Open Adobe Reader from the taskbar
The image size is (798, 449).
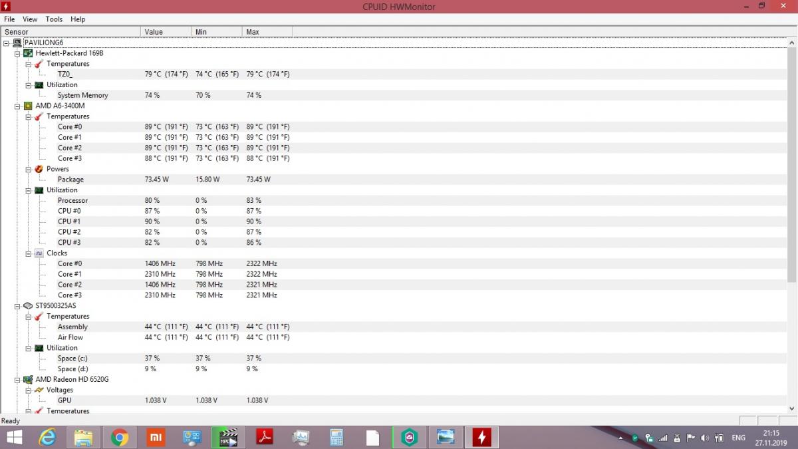265,437
